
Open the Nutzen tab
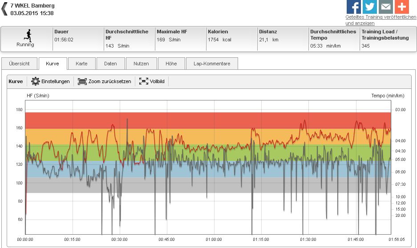pyautogui.click(x=141, y=64)
